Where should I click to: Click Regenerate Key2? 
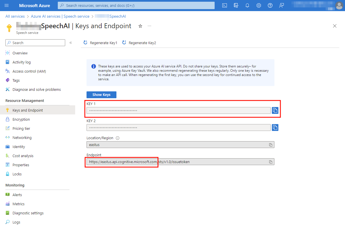click(139, 43)
